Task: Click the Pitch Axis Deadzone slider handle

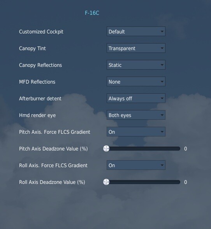Action: [106, 149]
